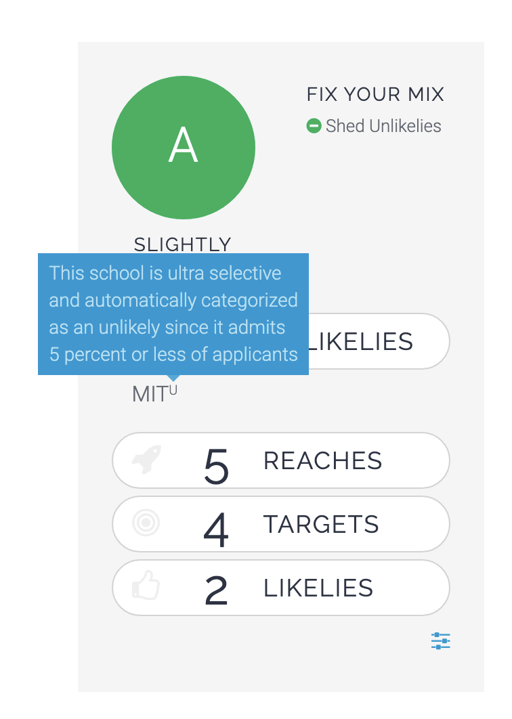Collapse the Unlikelies category pill

coord(379,341)
